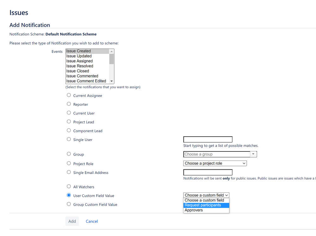This screenshot has height=236, width=316.
Task: Select Issue Created in Events list
Action: [x=88, y=51]
